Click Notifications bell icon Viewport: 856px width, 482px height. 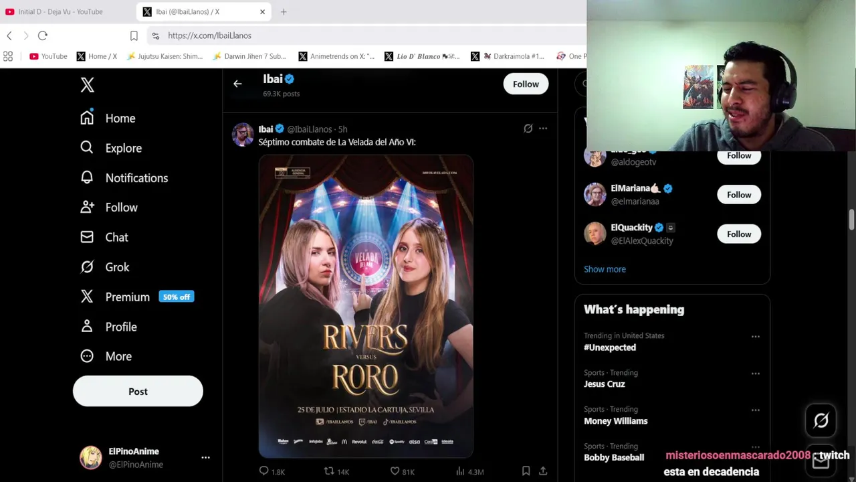(x=87, y=177)
